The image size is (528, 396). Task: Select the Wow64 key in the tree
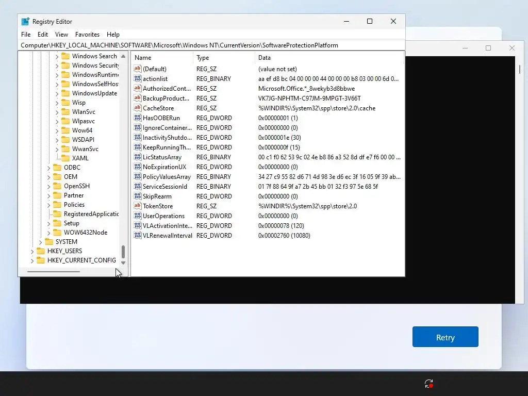coord(82,130)
